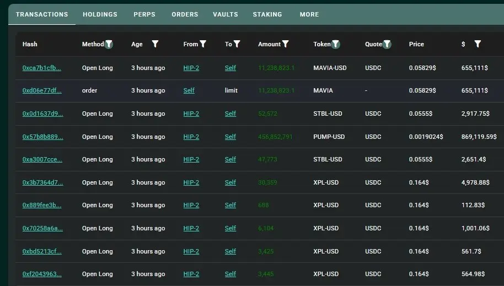Switch to the Transactions tab
This screenshot has height=286, width=504.
click(42, 14)
